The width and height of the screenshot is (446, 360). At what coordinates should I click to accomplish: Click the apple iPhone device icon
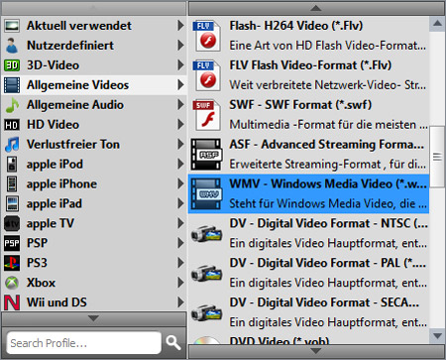12,183
